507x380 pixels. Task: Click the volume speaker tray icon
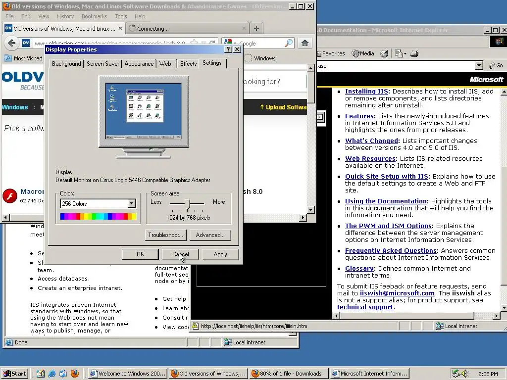tap(464, 374)
